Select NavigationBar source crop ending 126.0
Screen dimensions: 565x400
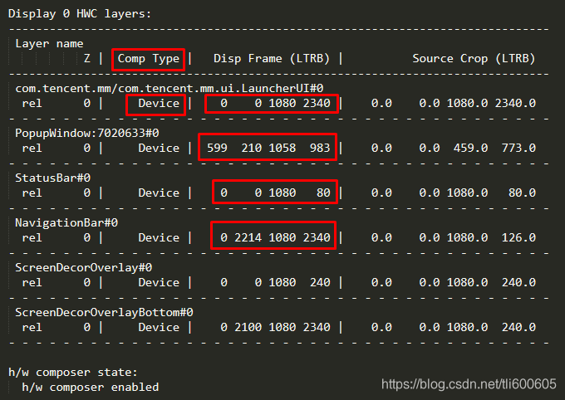coord(454,237)
